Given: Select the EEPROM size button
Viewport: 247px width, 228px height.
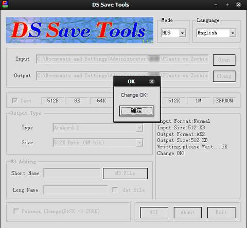Looking at the screenshot, I should pyautogui.click(x=224, y=101).
